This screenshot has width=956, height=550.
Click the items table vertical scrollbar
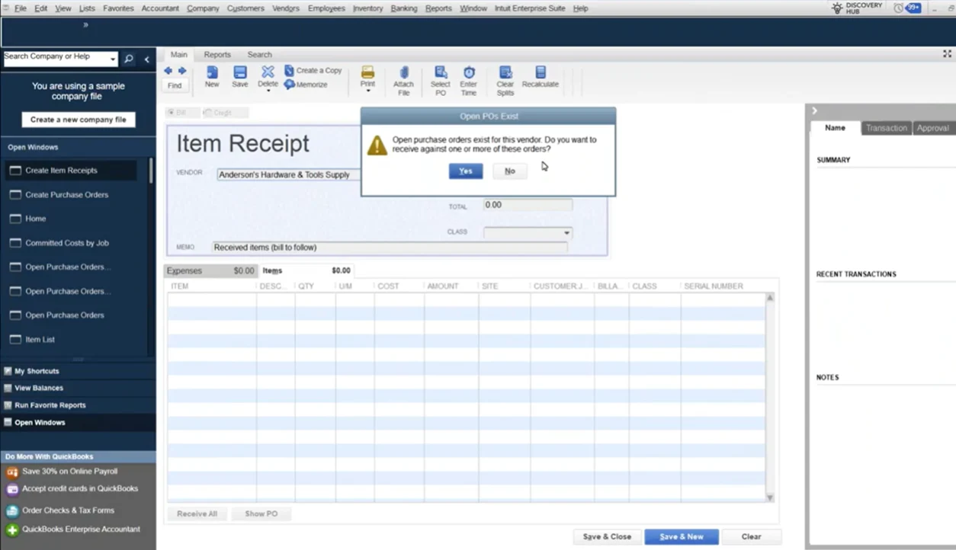770,396
